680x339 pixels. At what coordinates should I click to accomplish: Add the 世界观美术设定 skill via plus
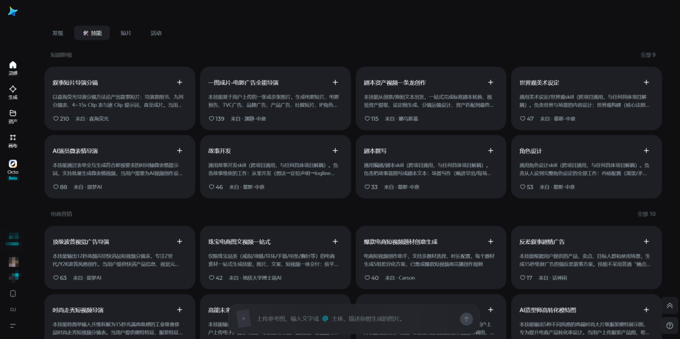[x=646, y=82]
